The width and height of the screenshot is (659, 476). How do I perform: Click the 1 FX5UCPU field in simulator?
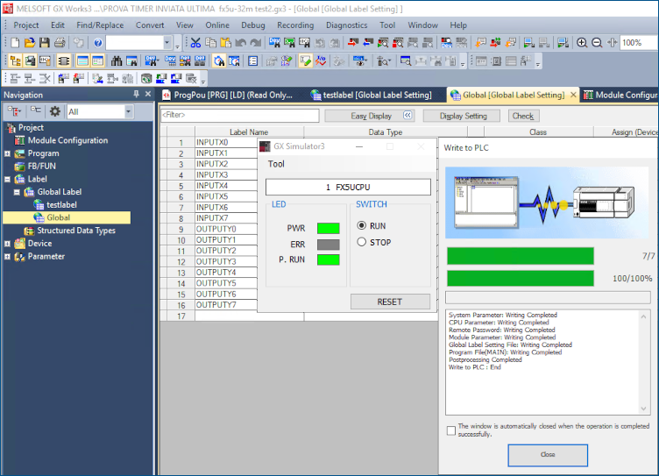(348, 187)
